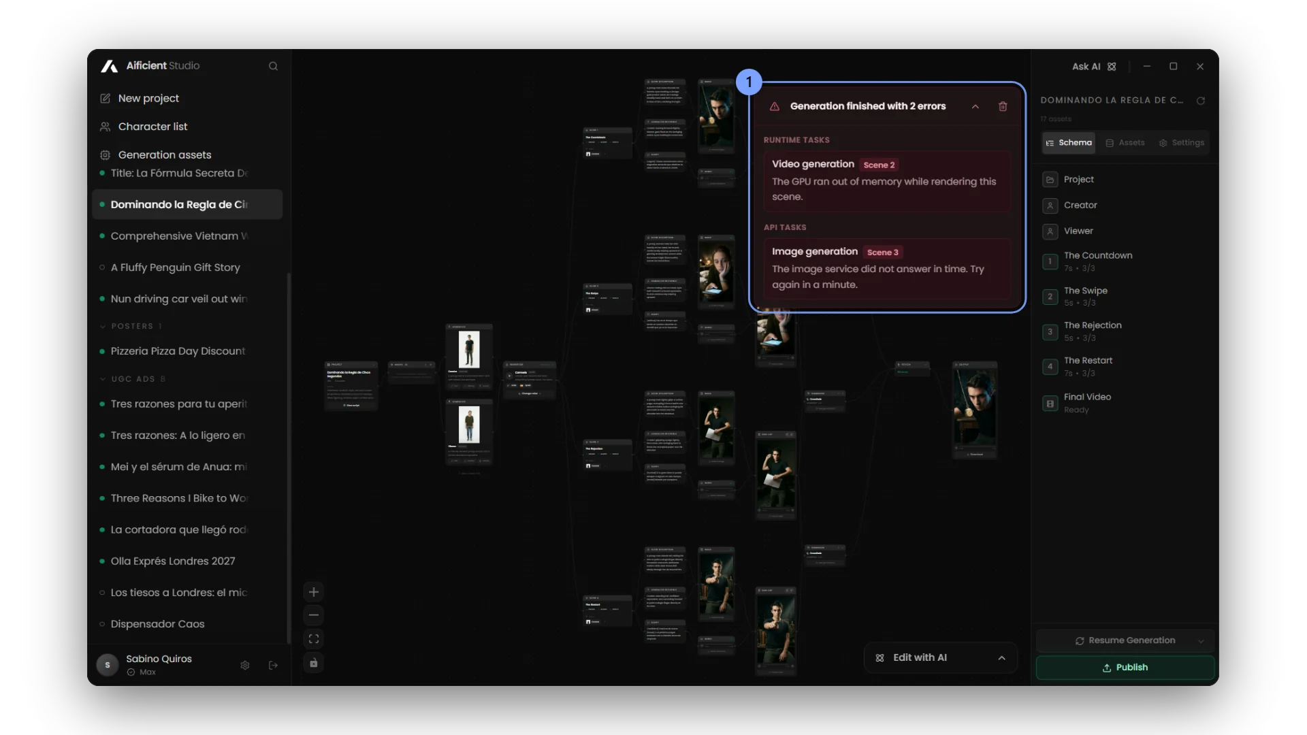1307x735 pixels.
Task: Click the logout icon beside Sabino Quiros
Action: tap(273, 666)
